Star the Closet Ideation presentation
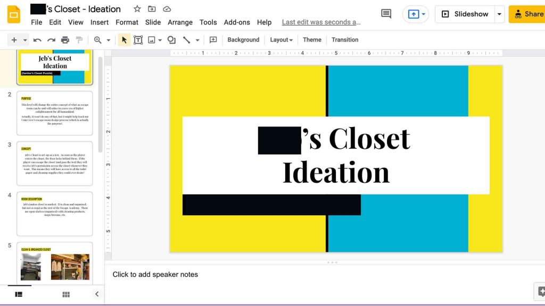This screenshot has height=306, width=545. pyautogui.click(x=137, y=8)
